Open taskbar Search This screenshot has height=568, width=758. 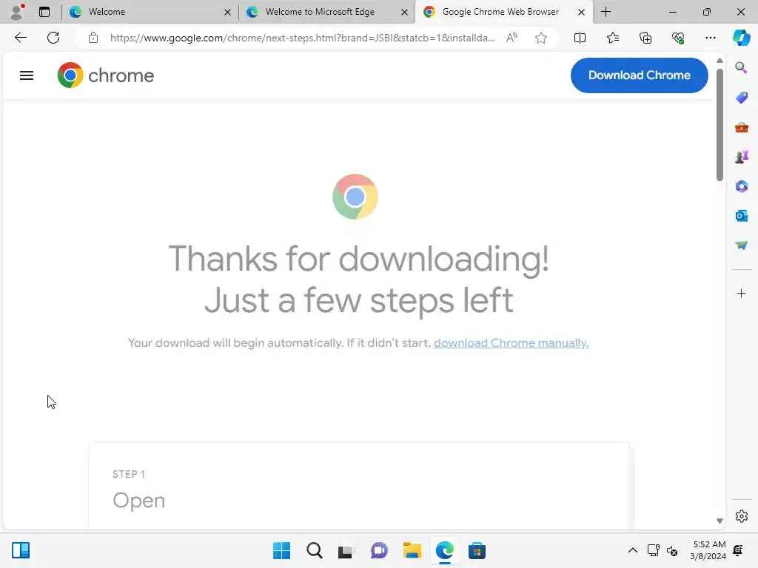pyautogui.click(x=314, y=550)
